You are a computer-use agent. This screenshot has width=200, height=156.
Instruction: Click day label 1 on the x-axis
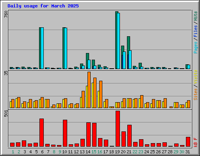point(13,152)
